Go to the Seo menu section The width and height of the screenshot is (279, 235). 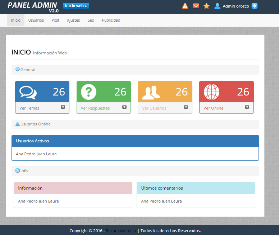[91, 20]
